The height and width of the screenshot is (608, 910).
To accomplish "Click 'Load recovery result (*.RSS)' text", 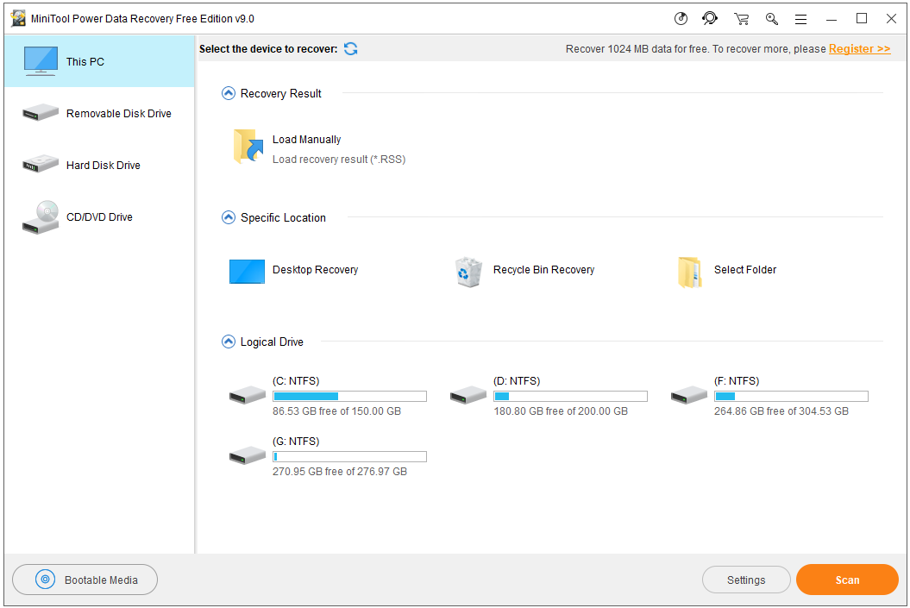I will click(x=339, y=160).
